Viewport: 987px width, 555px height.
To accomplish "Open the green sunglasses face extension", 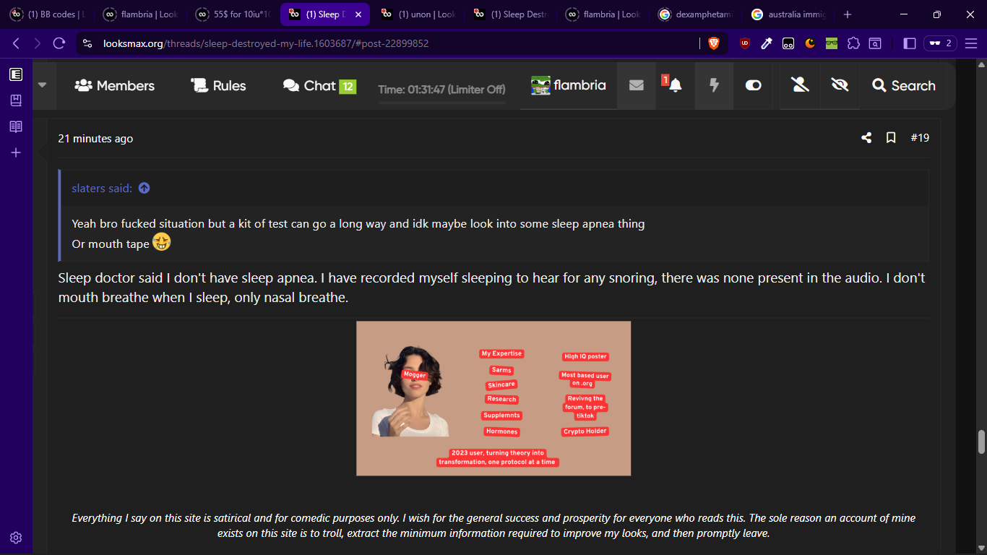I will point(832,43).
